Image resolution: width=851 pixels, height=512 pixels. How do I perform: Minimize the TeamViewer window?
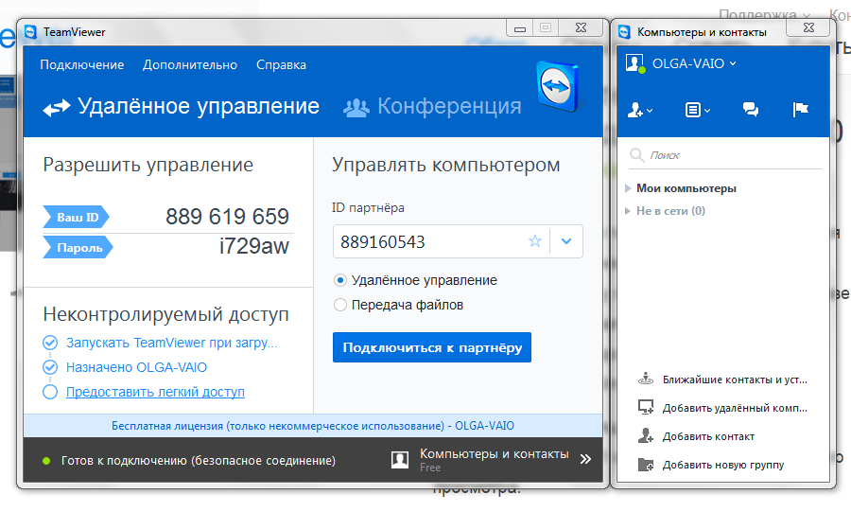coord(520,27)
